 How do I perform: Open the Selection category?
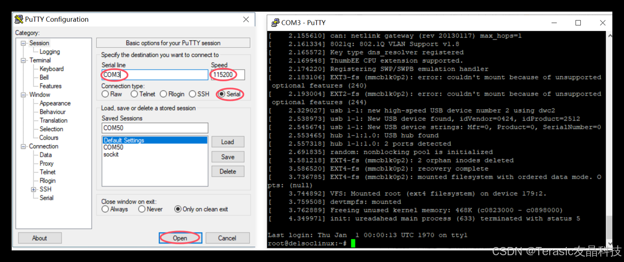click(51, 129)
